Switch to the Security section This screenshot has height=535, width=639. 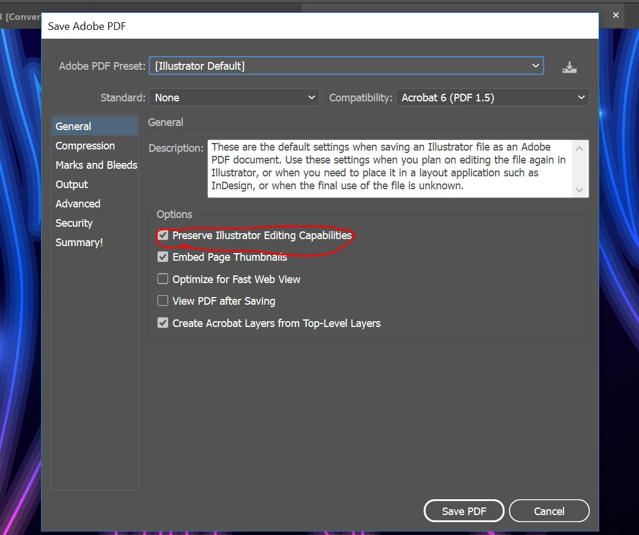click(x=94, y=223)
